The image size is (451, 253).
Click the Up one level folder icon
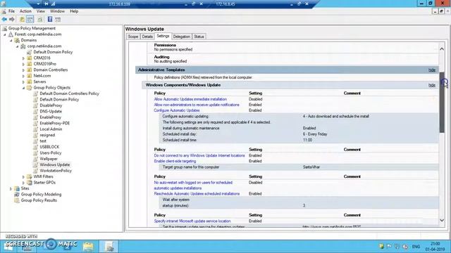(x=22, y=20)
